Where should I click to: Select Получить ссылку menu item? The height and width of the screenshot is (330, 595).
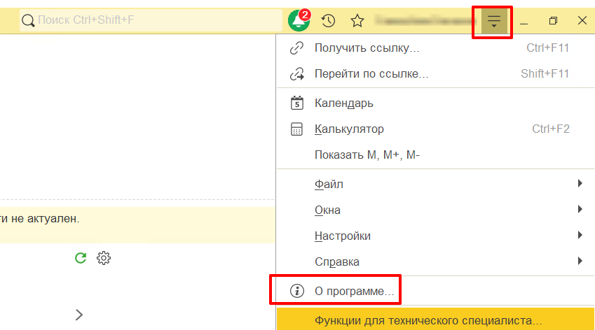(435, 48)
